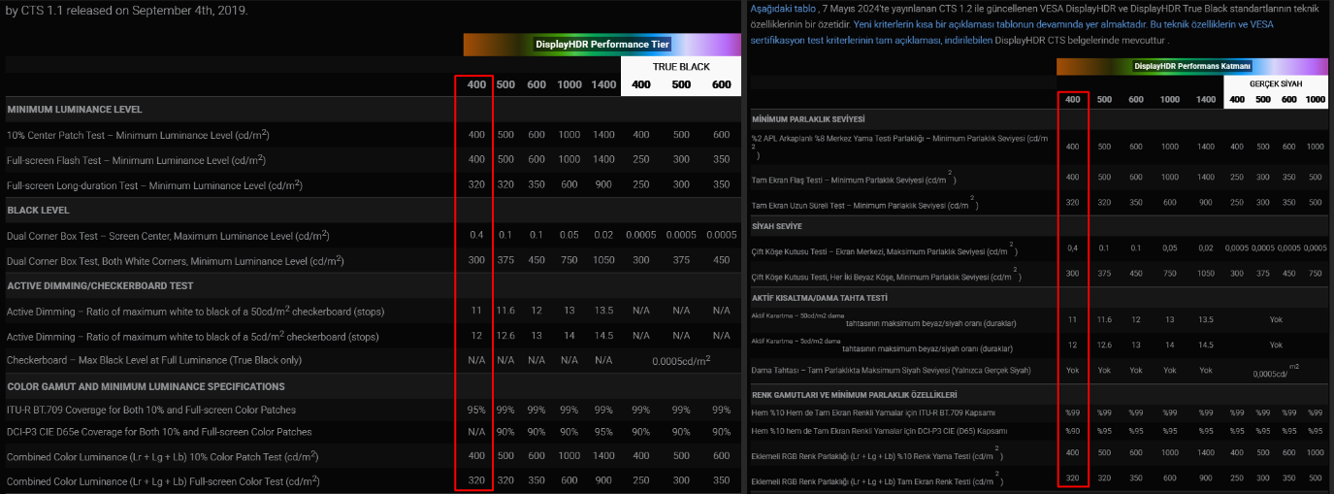Click '0.0005cd/m²' in English Checkerboard row
This screenshot has width=1334, height=494.
681,361
